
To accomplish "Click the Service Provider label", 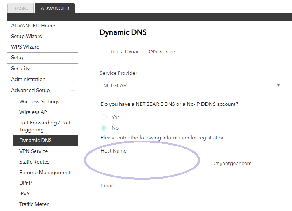I will (118, 73).
